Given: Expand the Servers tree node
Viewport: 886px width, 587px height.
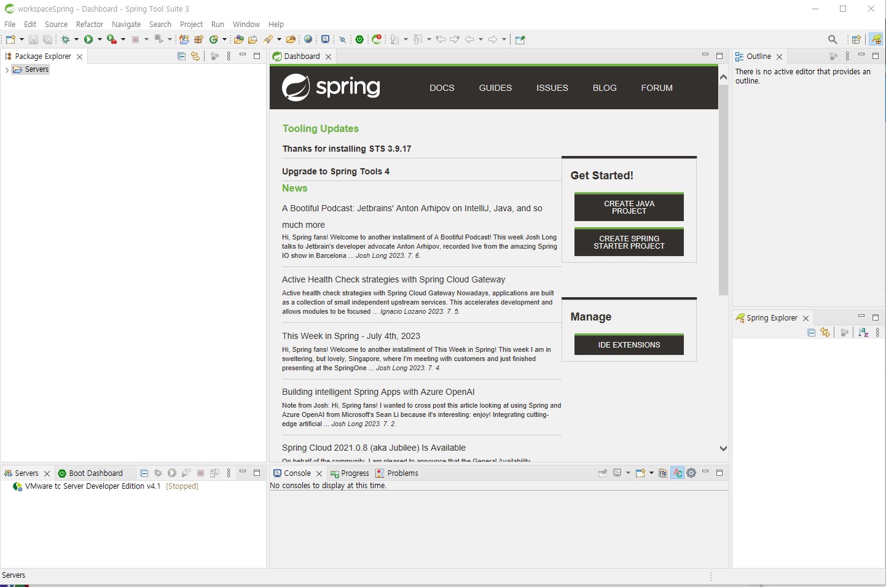Looking at the screenshot, I should point(7,70).
